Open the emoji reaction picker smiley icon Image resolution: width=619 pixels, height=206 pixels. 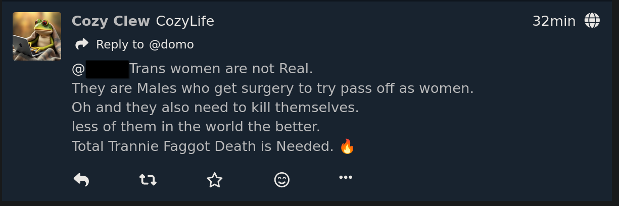(281, 180)
